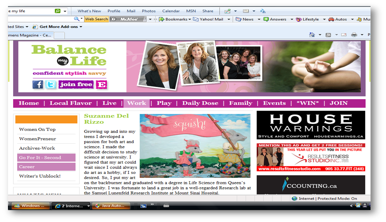This screenshot has height=222, width=386.
Task: Open Daily Dose in site navigation
Action: pyautogui.click(x=200, y=103)
